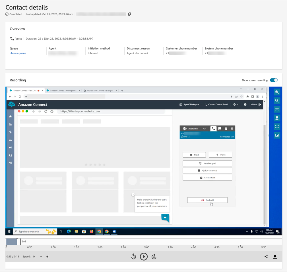This screenshot has width=287, height=272.
Task: Mute the recording volume speaker icon
Action: (x=48, y=257)
